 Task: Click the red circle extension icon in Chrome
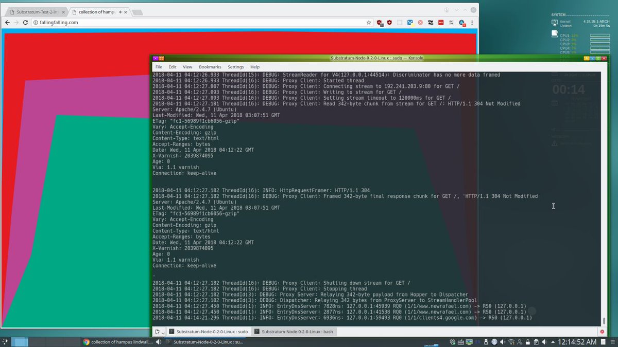(x=420, y=23)
